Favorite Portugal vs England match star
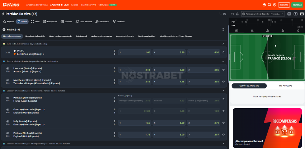Image resolution: width=305 pixels, height=149 pixels. [224, 135]
